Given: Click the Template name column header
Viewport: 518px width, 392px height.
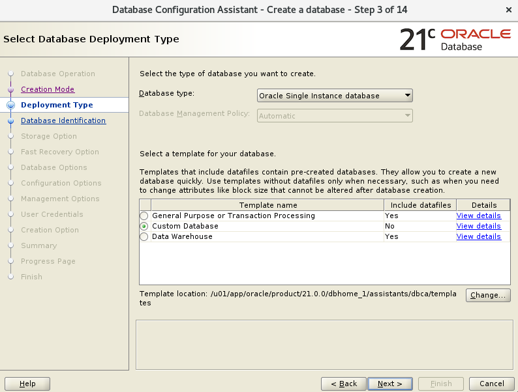Looking at the screenshot, I should pyautogui.click(x=267, y=205).
